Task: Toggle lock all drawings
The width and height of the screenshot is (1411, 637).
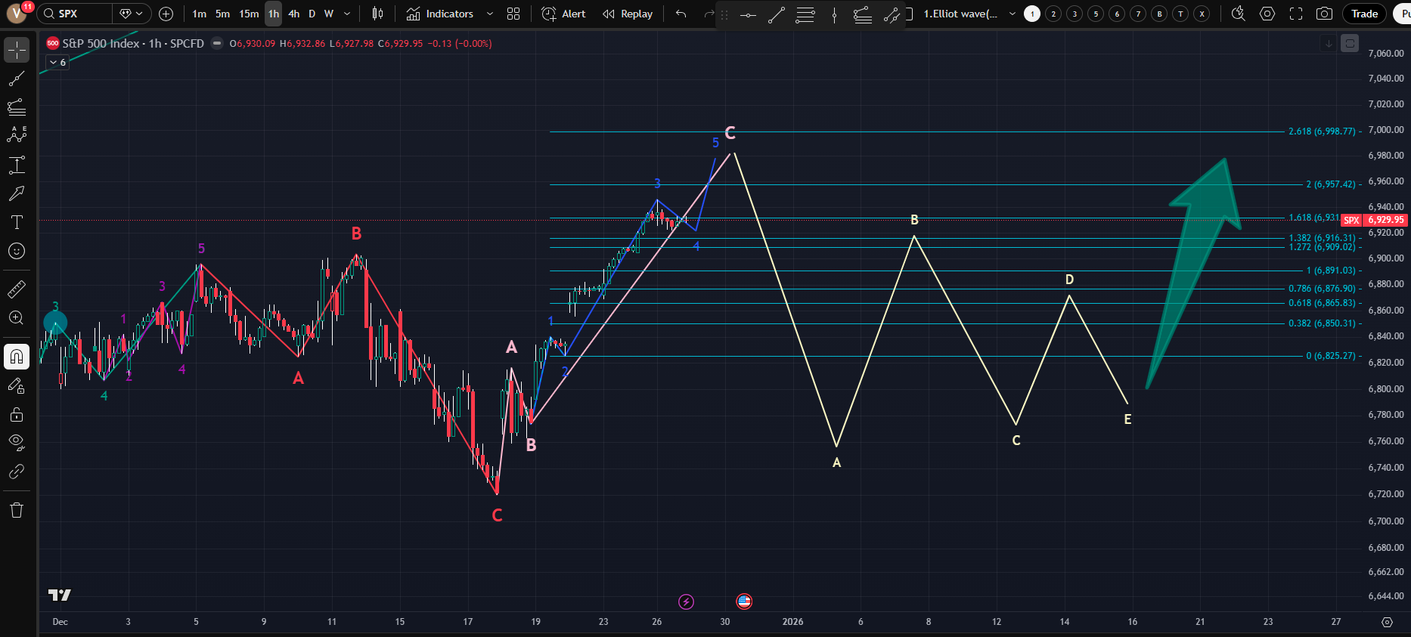Action: (x=17, y=414)
